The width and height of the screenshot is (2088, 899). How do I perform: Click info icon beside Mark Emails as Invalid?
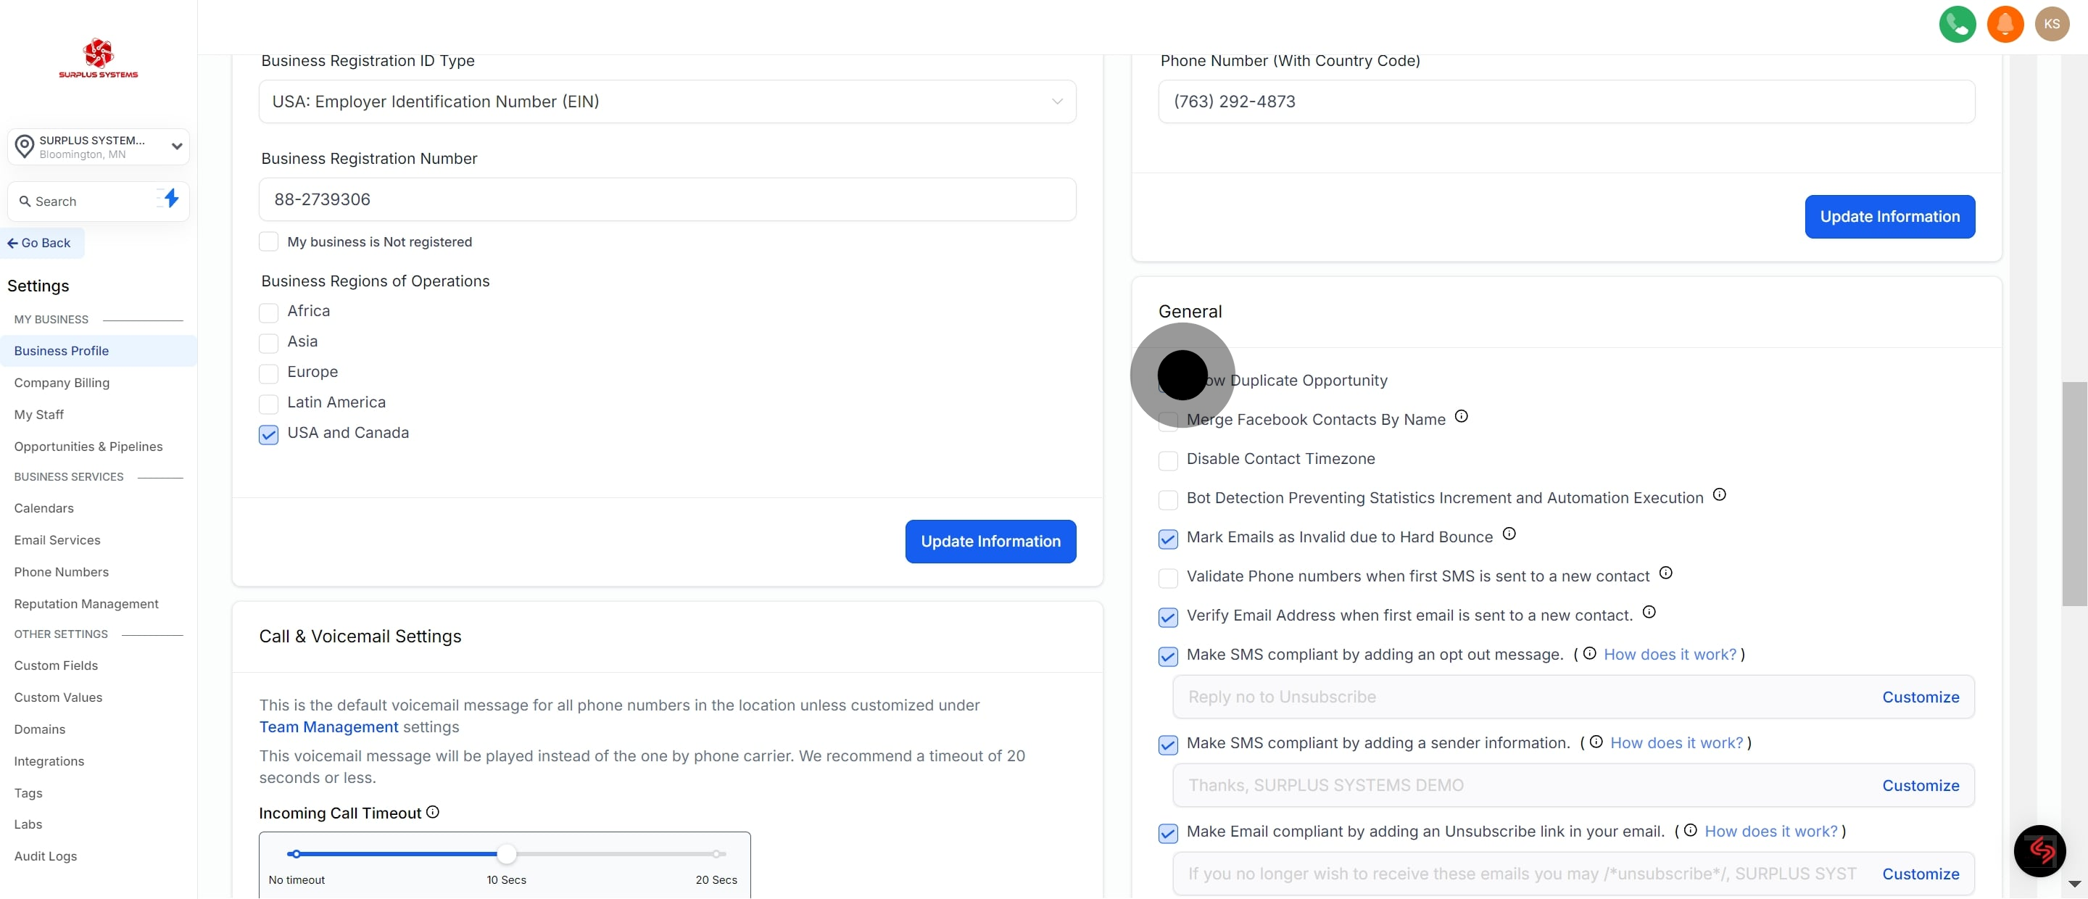point(1509,534)
